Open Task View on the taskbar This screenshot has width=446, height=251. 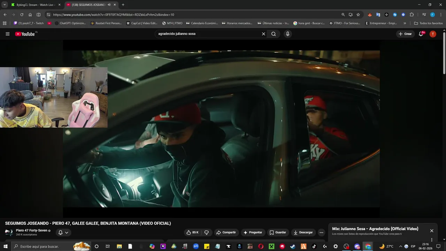[x=108, y=246]
